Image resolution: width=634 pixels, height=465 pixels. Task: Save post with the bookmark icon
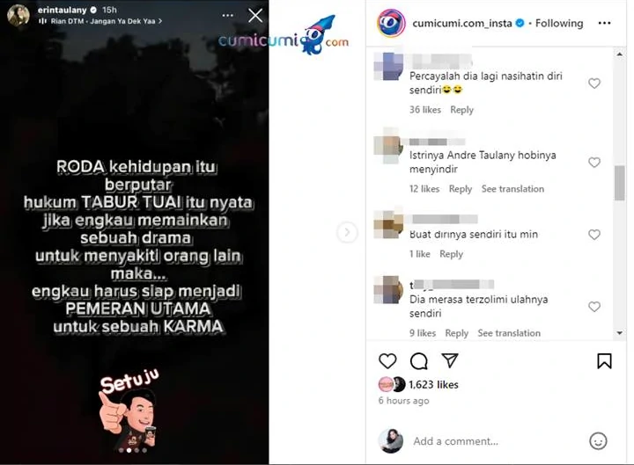[604, 361]
